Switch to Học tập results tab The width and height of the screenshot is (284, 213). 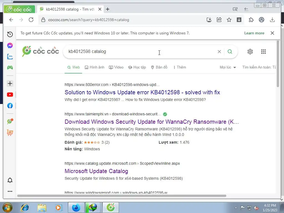pyautogui.click(x=137, y=67)
